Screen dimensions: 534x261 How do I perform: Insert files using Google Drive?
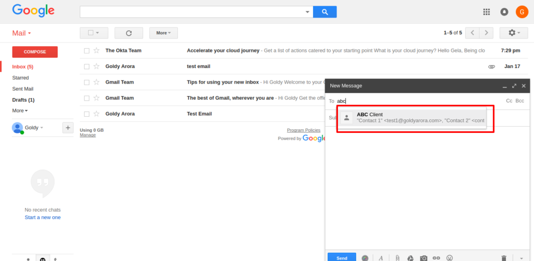(x=411, y=258)
